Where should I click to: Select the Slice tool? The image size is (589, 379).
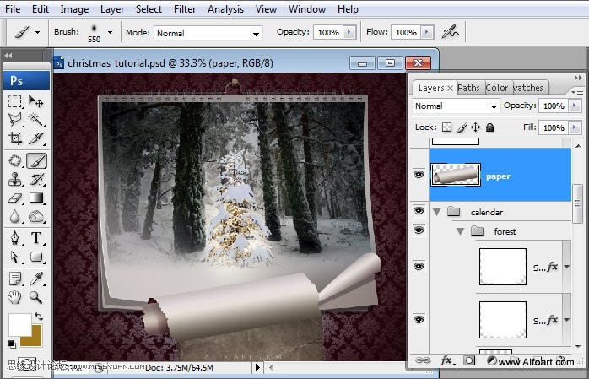(x=36, y=138)
